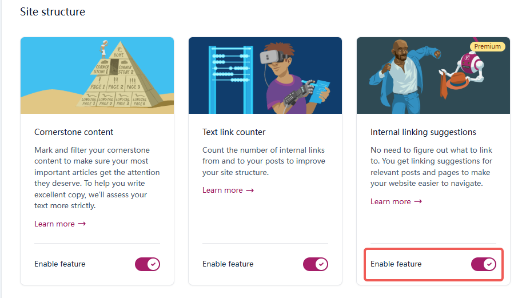Click the arrow after Internal linking Learn more
The height and width of the screenshot is (298, 526).
coord(418,201)
